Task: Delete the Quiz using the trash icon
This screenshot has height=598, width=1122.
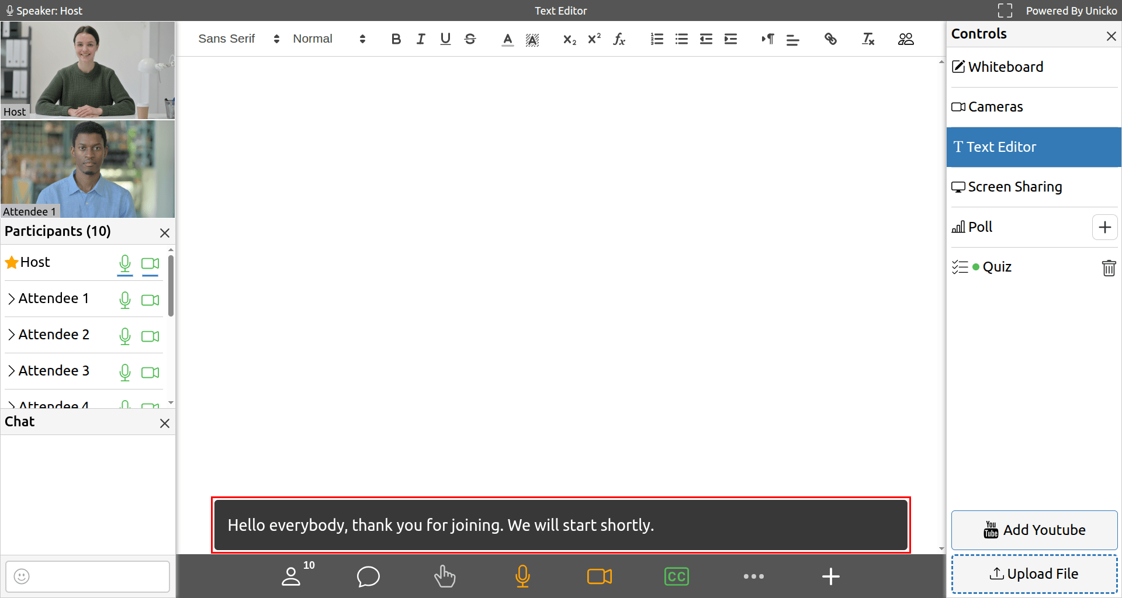Action: click(x=1109, y=267)
